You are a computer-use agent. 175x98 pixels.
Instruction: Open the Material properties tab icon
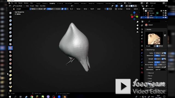pos(142,68)
